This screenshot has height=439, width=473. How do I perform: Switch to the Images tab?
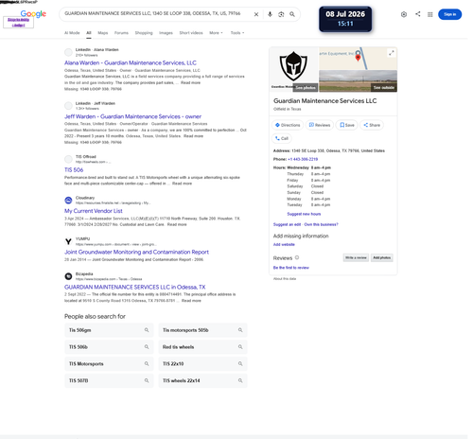click(166, 33)
